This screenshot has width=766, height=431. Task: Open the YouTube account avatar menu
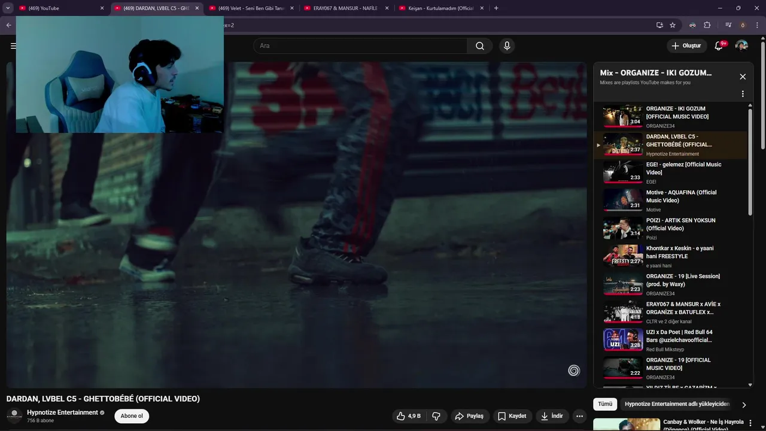[x=741, y=46]
